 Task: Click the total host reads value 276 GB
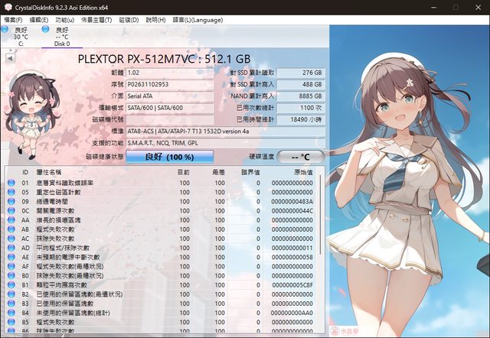[301, 73]
